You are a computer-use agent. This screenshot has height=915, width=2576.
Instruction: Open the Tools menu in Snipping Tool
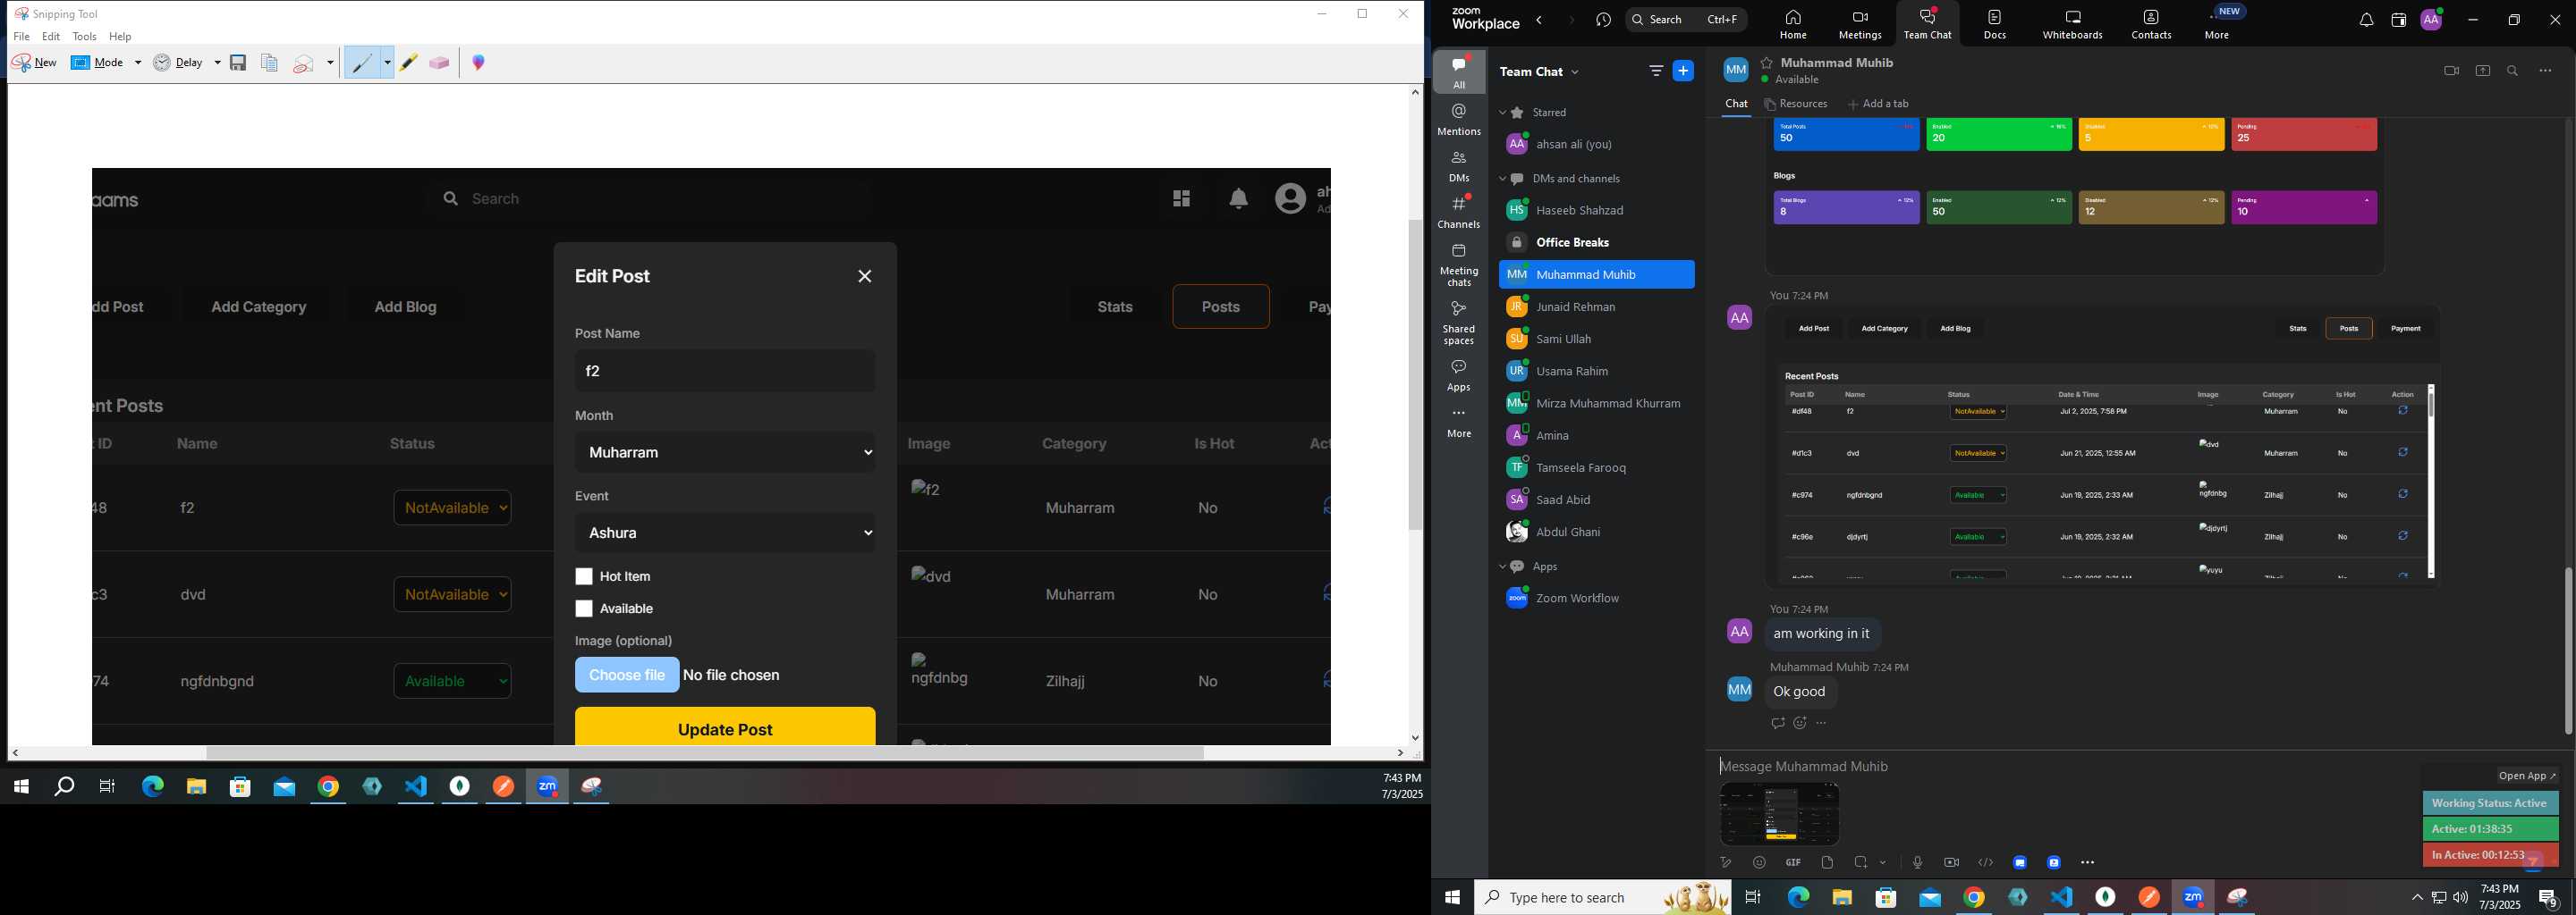pyautogui.click(x=85, y=37)
